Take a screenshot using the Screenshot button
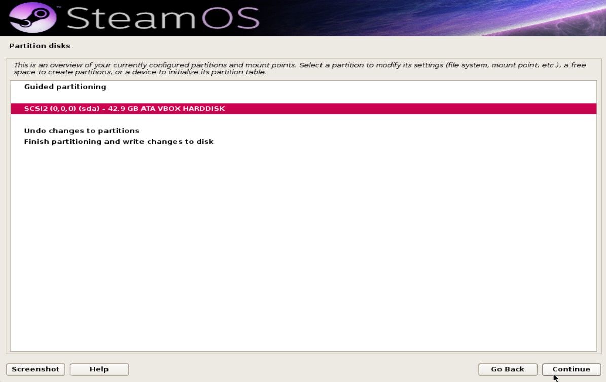 [35, 369]
